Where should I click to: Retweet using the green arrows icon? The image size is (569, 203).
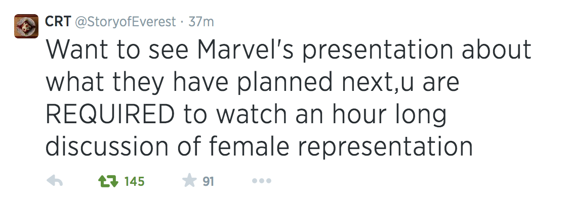pos(107,181)
